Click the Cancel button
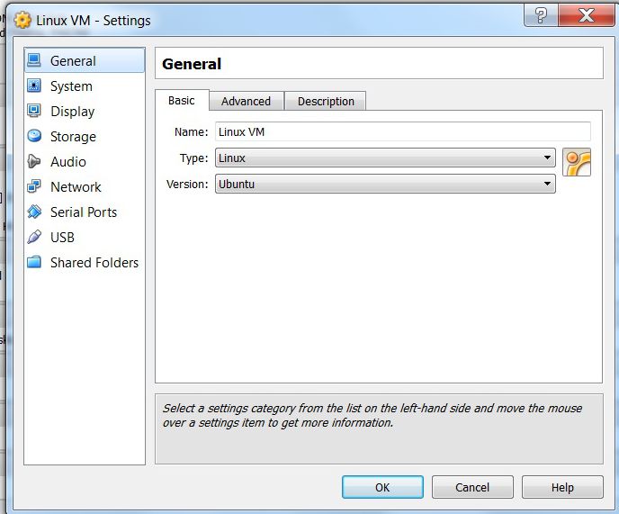Viewport: 619px width, 514px height. pos(472,487)
